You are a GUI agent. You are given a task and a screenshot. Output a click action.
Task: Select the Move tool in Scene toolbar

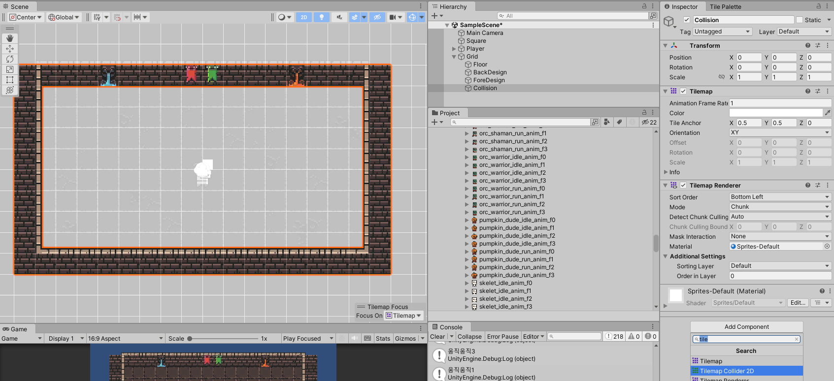10,49
